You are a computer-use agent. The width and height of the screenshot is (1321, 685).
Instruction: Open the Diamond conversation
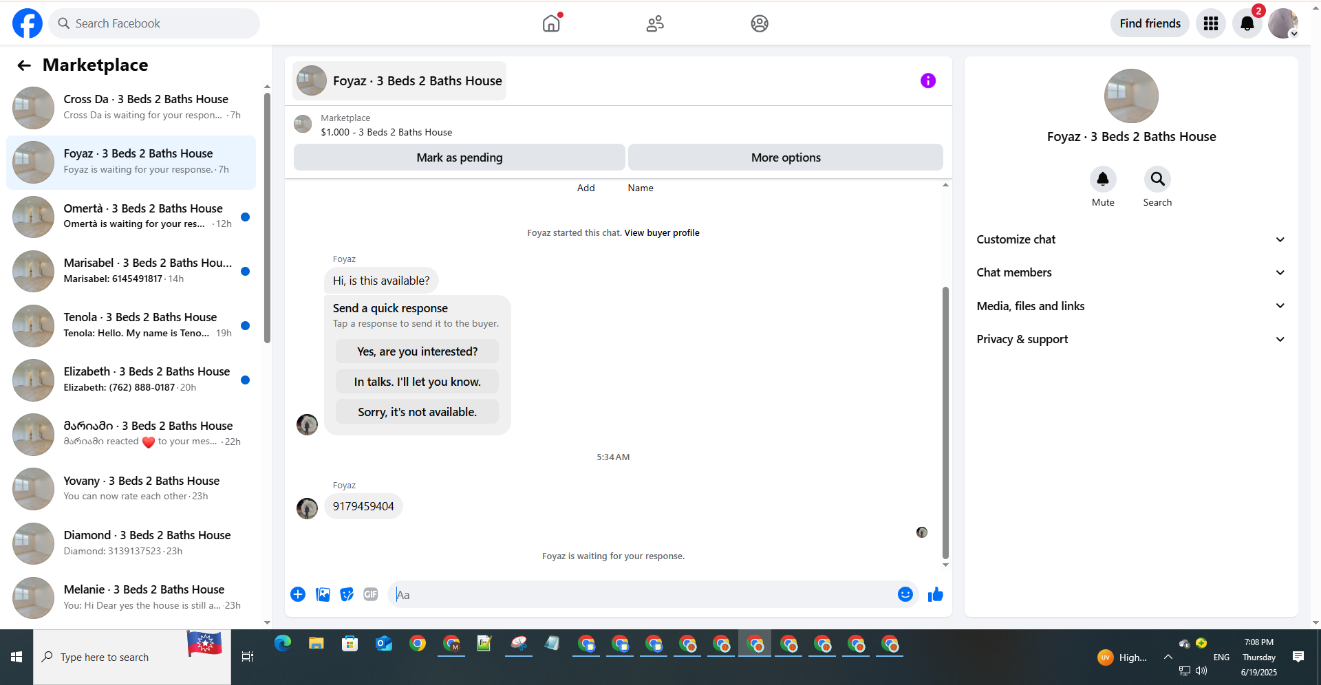[131, 543]
